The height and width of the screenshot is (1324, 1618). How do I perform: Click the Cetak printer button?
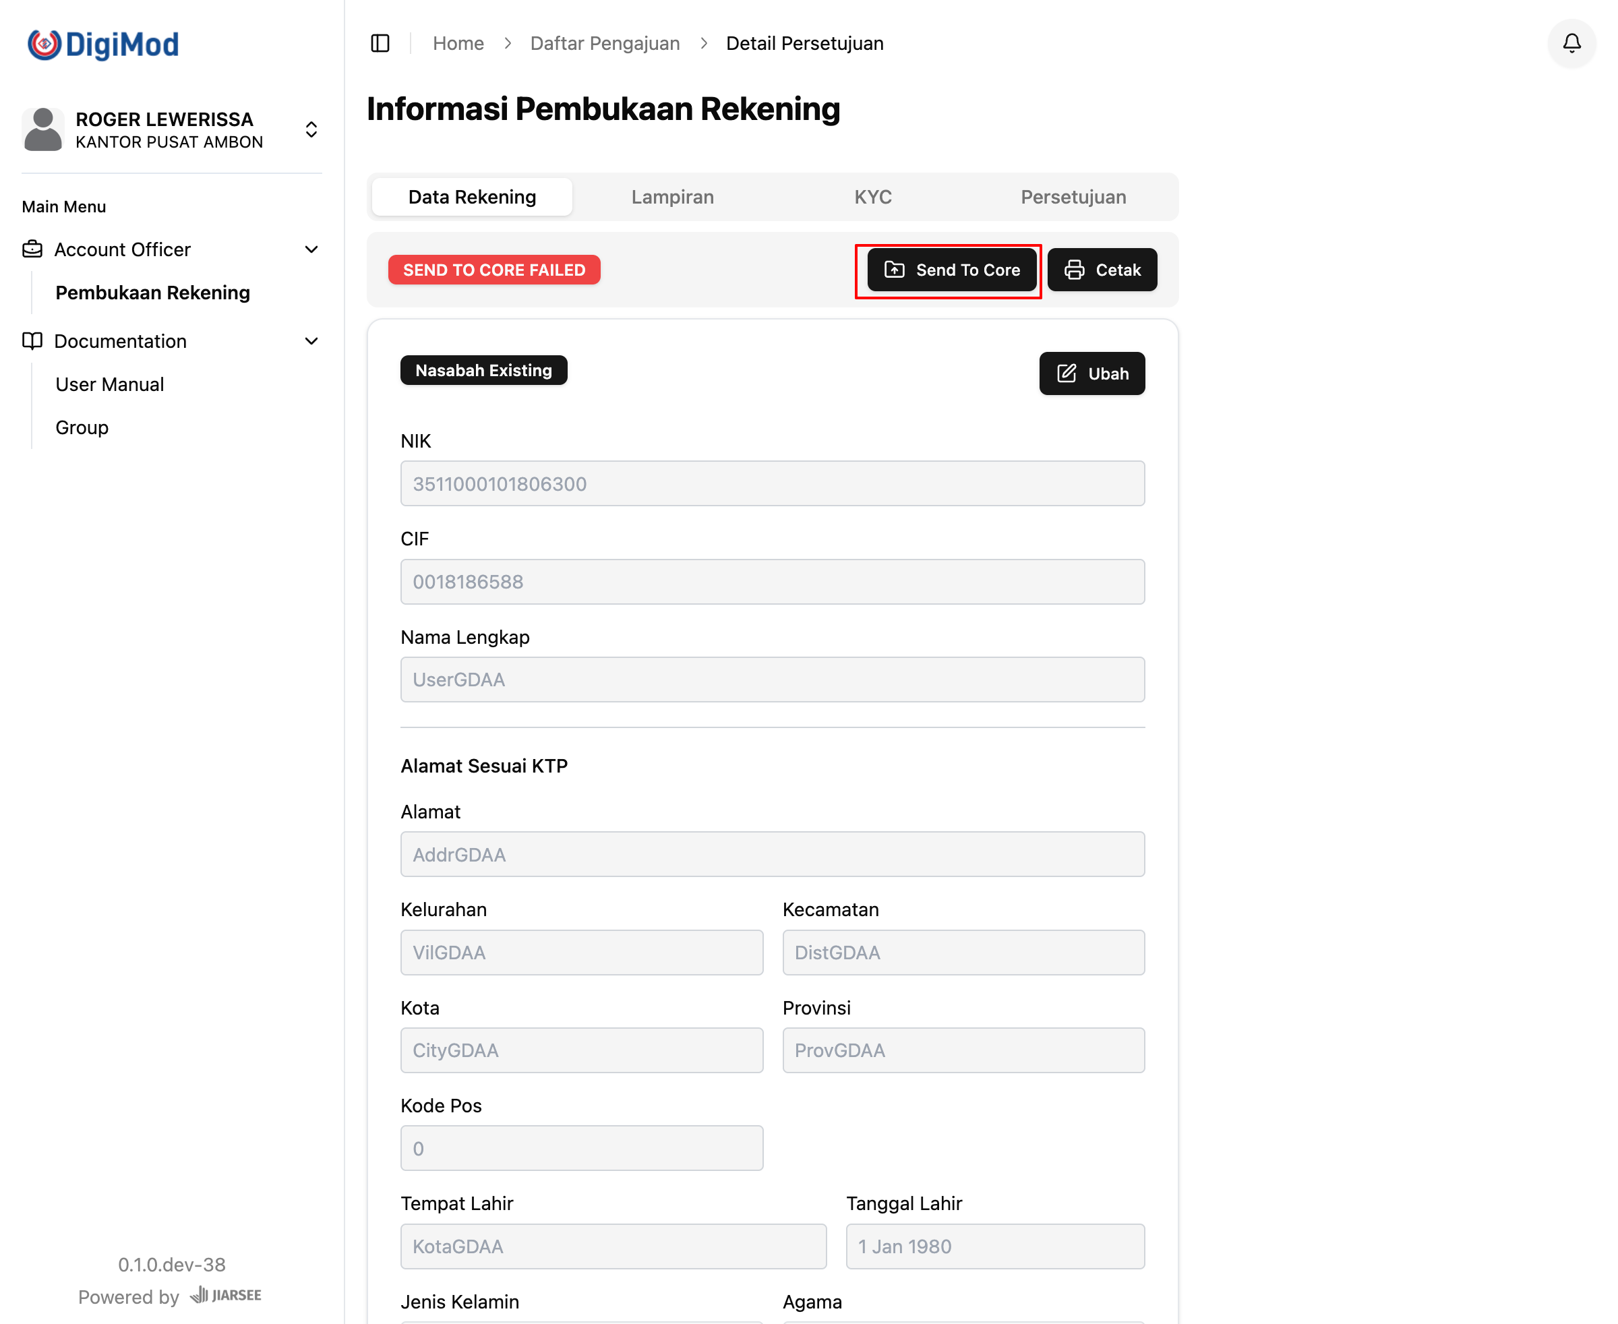pos(1102,270)
